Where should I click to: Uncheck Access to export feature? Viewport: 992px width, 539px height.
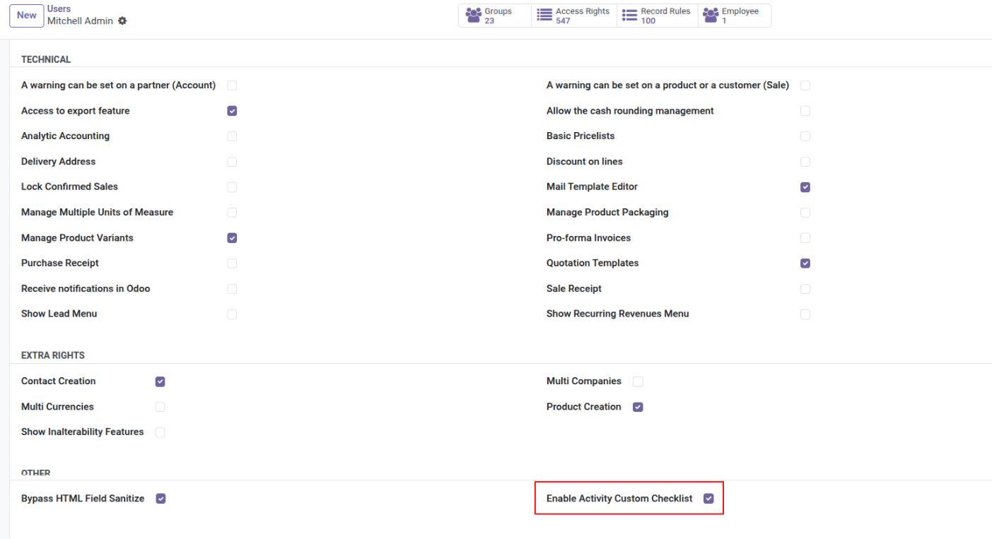[x=232, y=111]
